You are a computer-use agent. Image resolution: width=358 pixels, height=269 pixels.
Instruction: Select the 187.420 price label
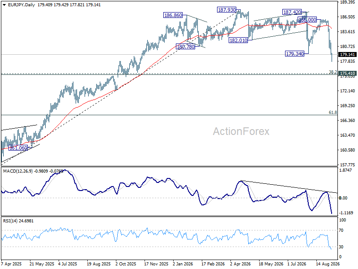pos(292,12)
